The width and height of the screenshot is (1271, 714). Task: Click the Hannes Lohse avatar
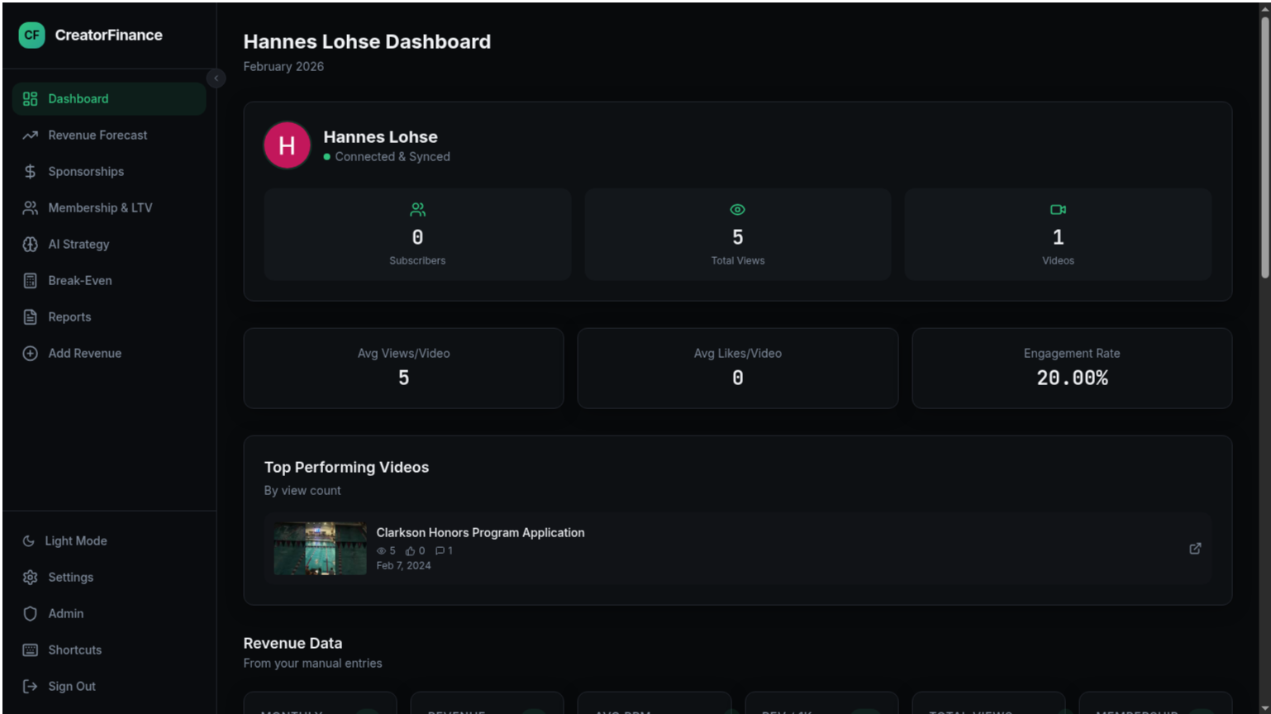(287, 145)
